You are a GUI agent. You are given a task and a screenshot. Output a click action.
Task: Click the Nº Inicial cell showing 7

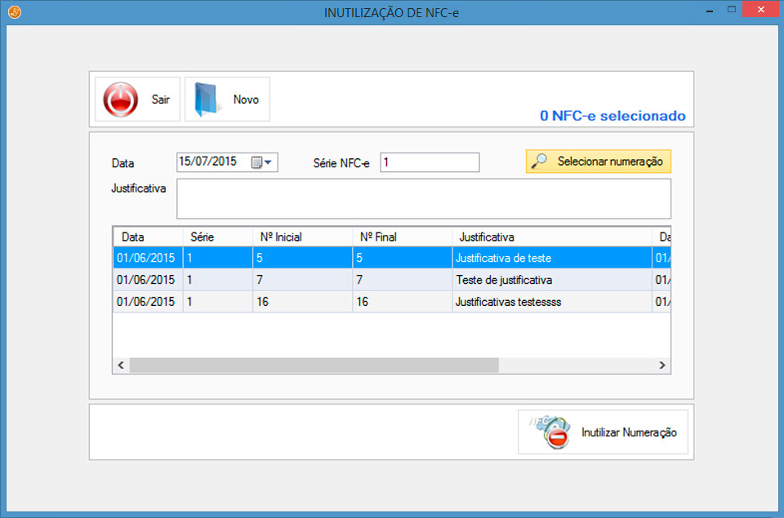302,280
